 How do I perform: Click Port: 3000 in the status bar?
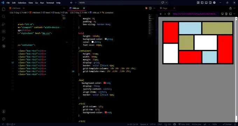(184, 124)
